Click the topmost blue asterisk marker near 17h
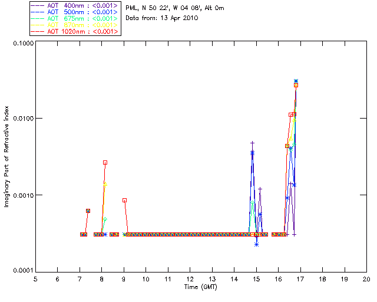Image resolution: width=377 pixels, height=302 pixels. (x=296, y=81)
